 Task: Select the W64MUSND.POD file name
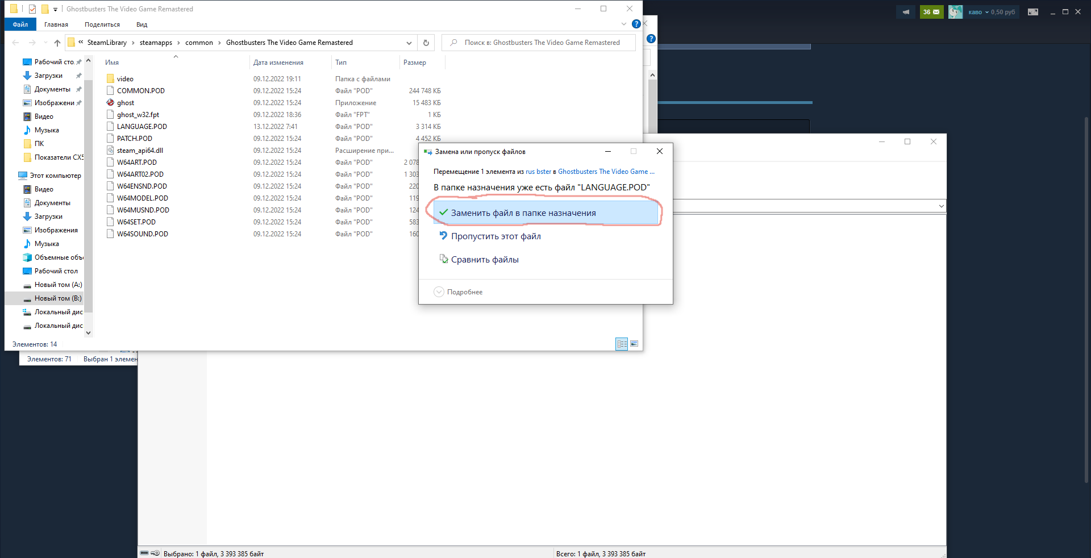tap(143, 210)
